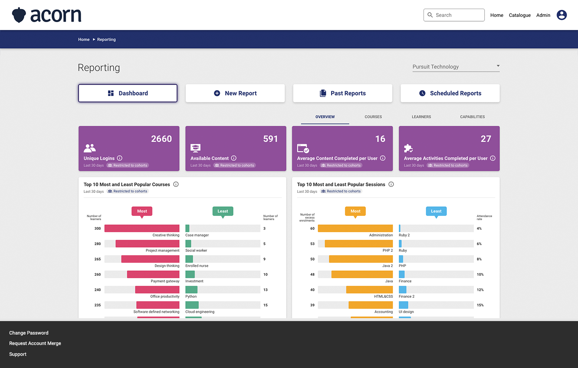Image resolution: width=578 pixels, height=368 pixels.
Task: Open the Pursuit Technology dropdown
Action: click(456, 67)
